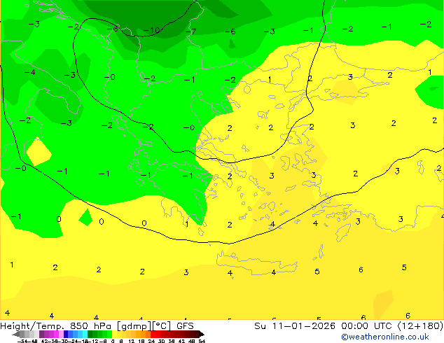Click the '-4' temperature value on map
The height and width of the screenshot is (343, 444).
pyautogui.click(x=29, y=72)
